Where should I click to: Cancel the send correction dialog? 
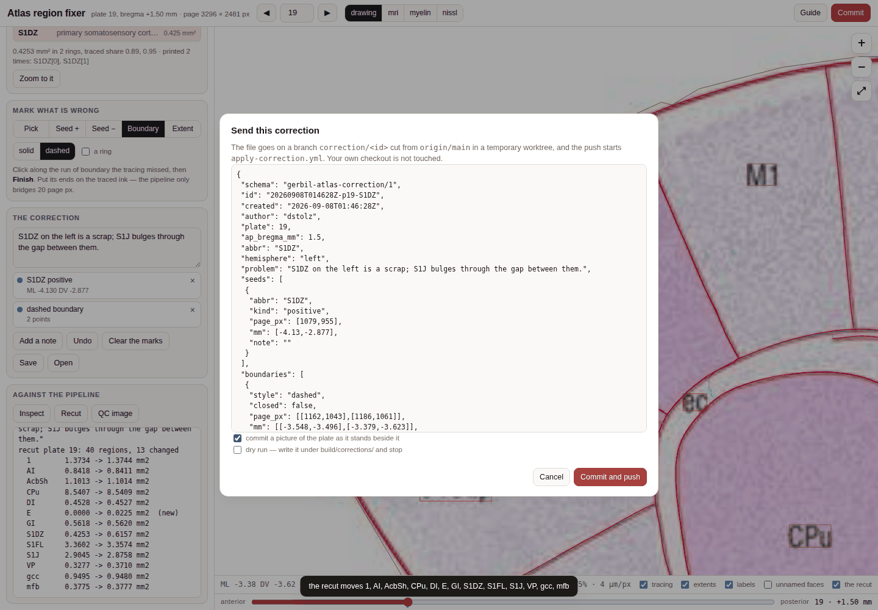pos(551,477)
